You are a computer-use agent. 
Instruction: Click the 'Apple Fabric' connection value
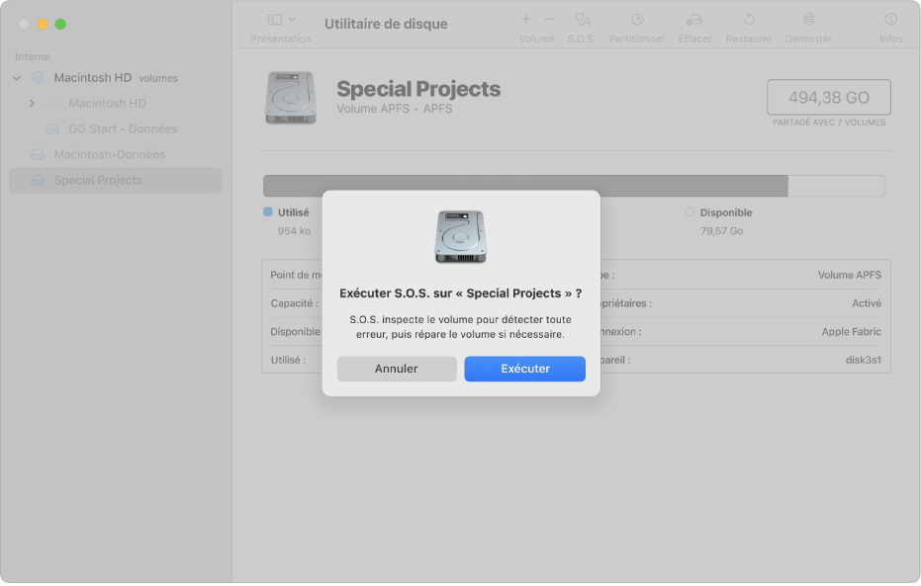[x=851, y=332]
